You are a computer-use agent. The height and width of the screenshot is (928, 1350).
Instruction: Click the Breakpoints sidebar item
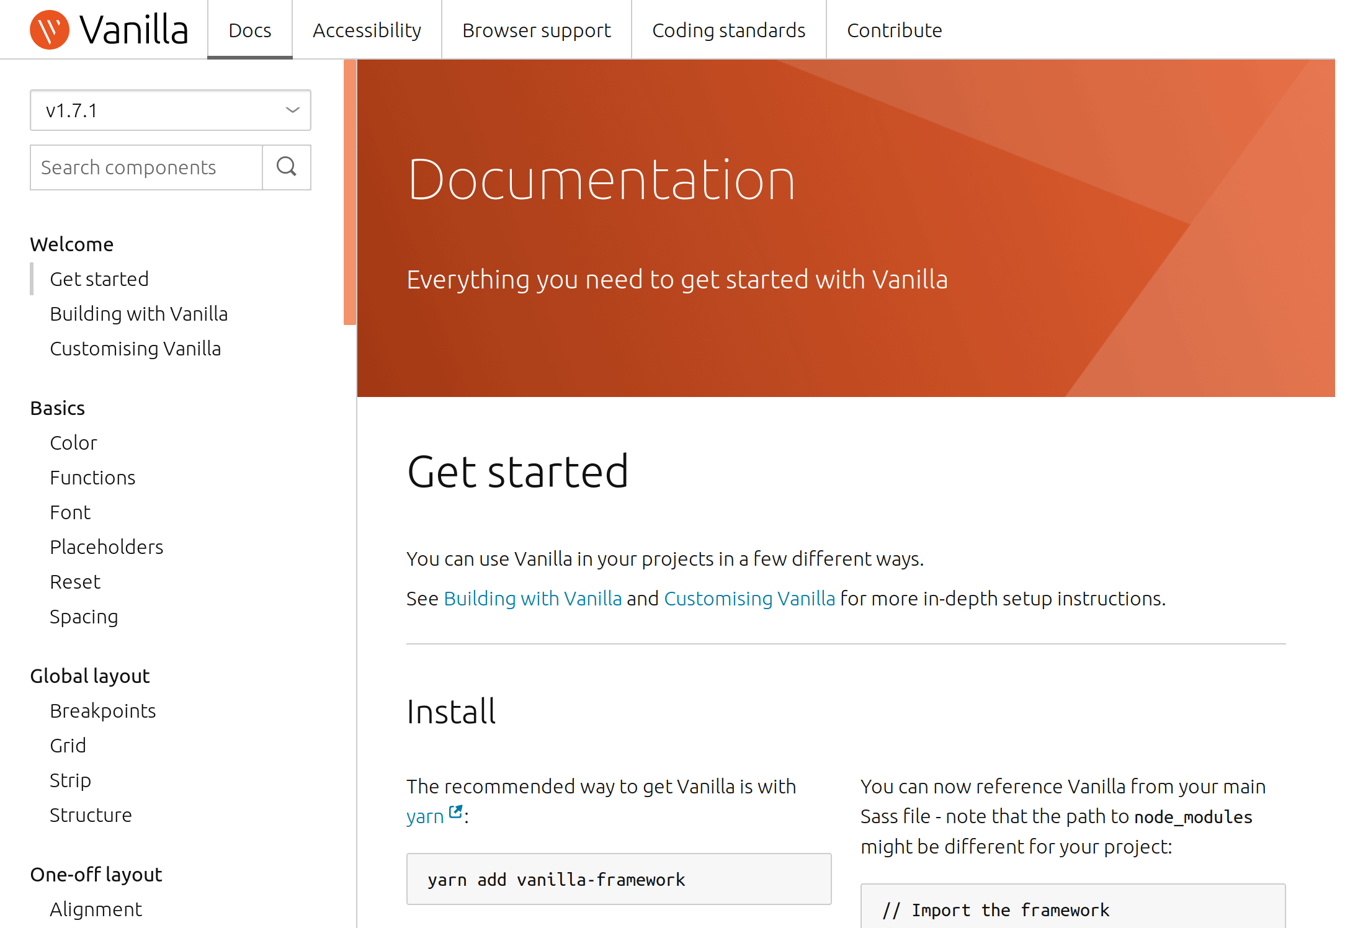(102, 710)
